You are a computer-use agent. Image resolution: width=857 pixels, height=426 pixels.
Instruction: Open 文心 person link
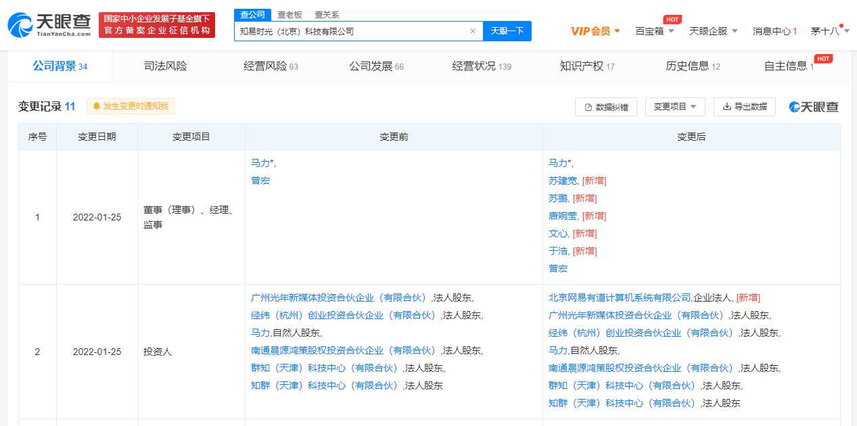click(x=558, y=233)
